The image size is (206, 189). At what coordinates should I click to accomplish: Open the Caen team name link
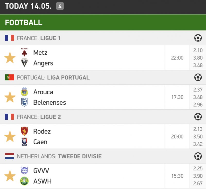pos(40,142)
